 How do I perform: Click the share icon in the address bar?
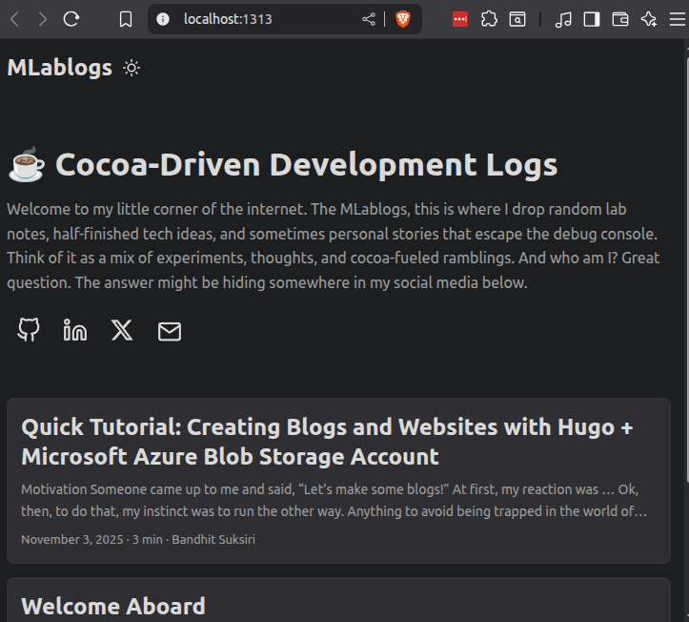tap(369, 19)
